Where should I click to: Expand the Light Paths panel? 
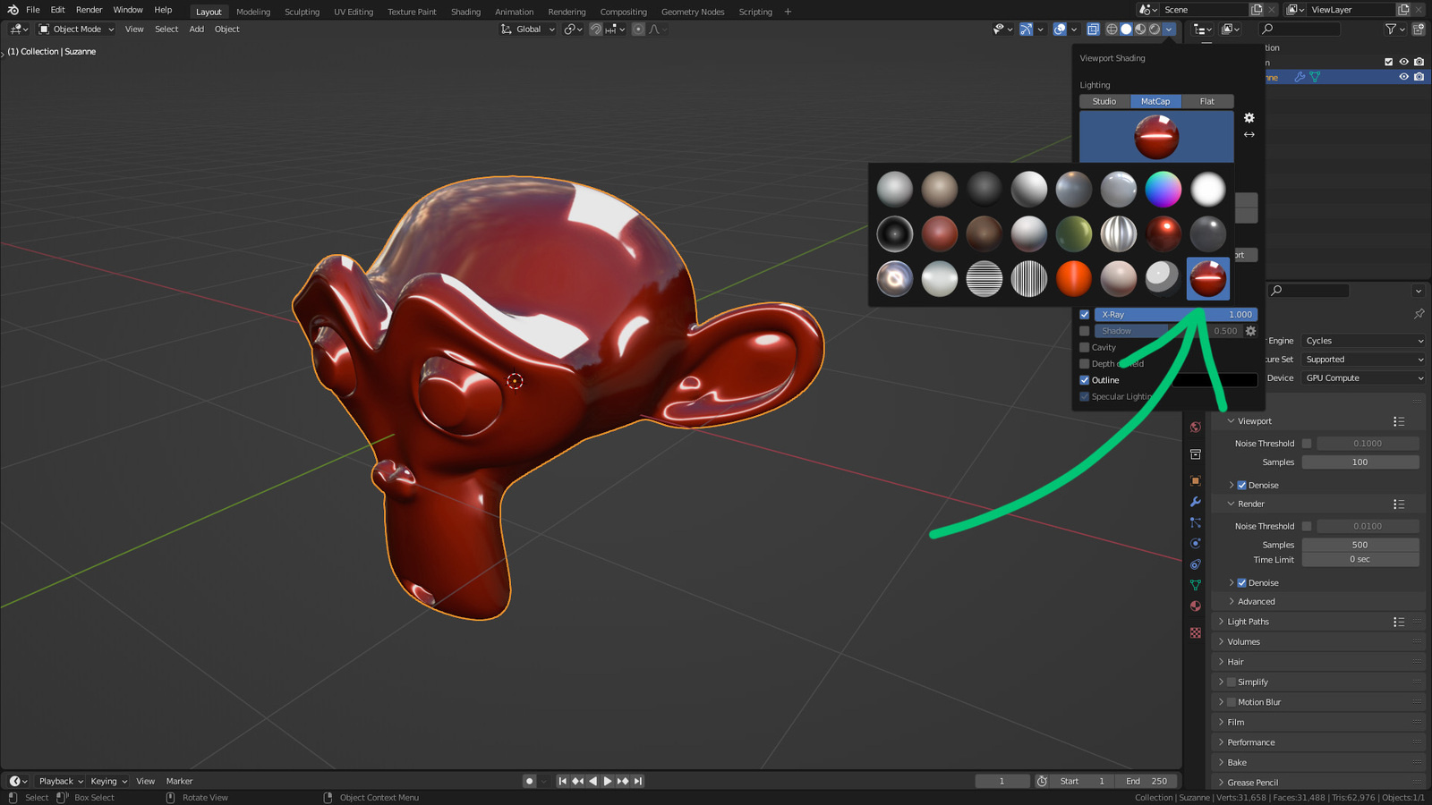coord(1248,622)
